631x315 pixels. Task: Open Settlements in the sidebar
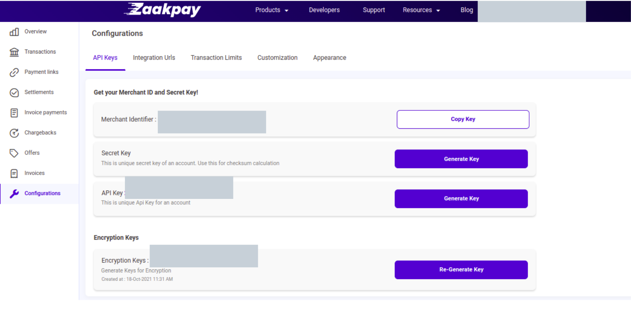coord(39,92)
